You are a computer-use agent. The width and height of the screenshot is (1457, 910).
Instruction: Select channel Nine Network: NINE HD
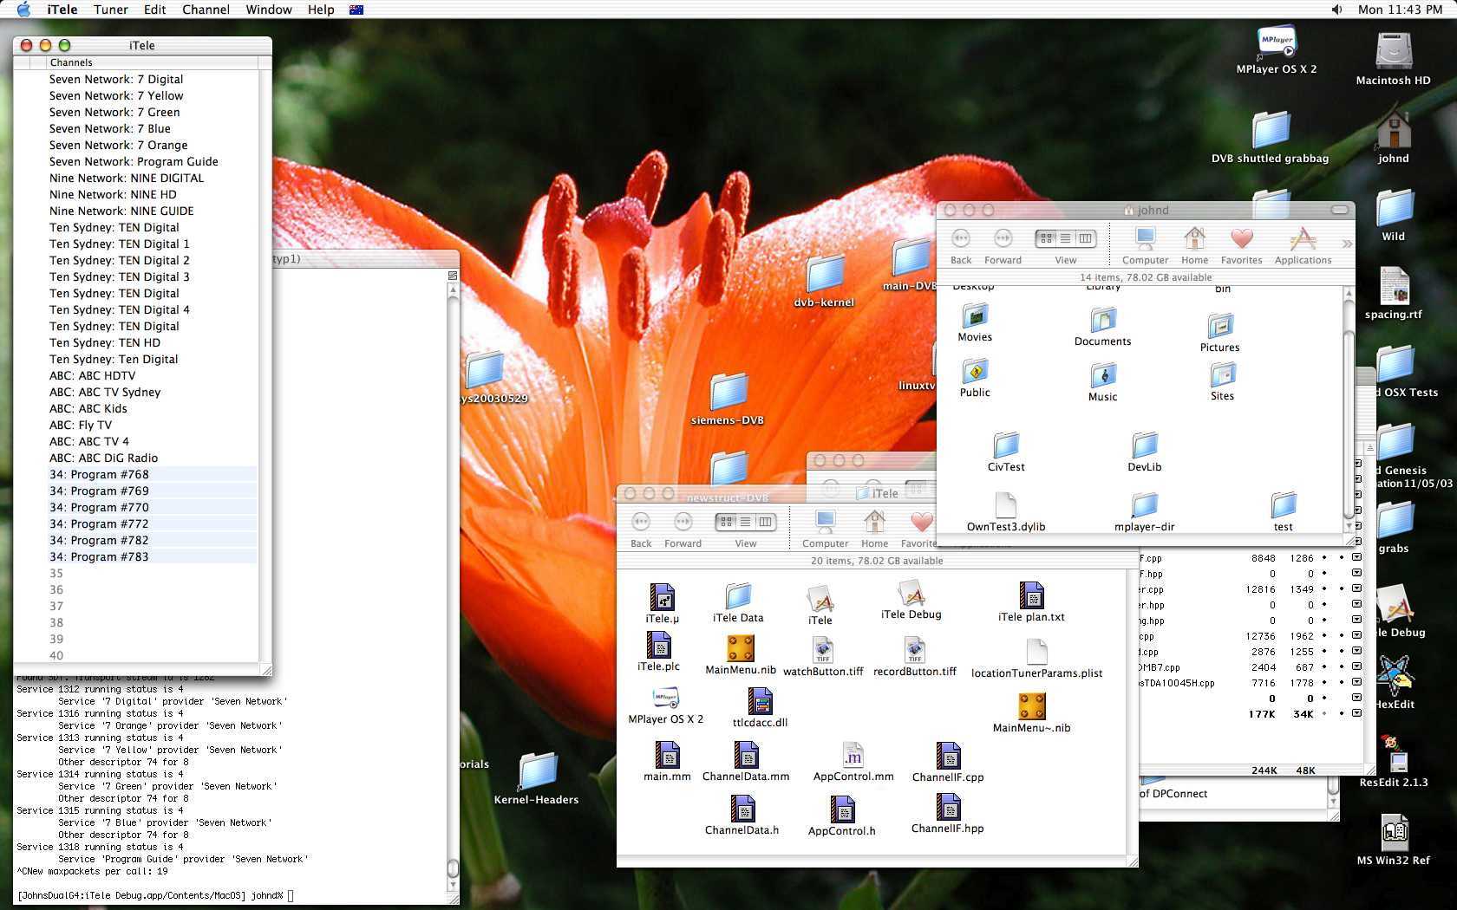pos(113,195)
